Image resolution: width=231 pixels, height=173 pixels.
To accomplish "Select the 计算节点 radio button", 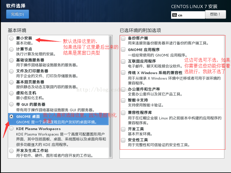I will pos(11,49).
